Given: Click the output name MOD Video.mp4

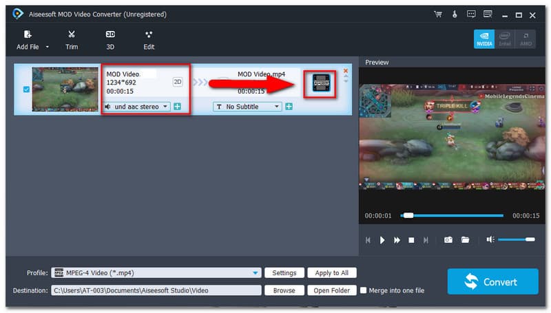Looking at the screenshot, I should click(x=261, y=74).
